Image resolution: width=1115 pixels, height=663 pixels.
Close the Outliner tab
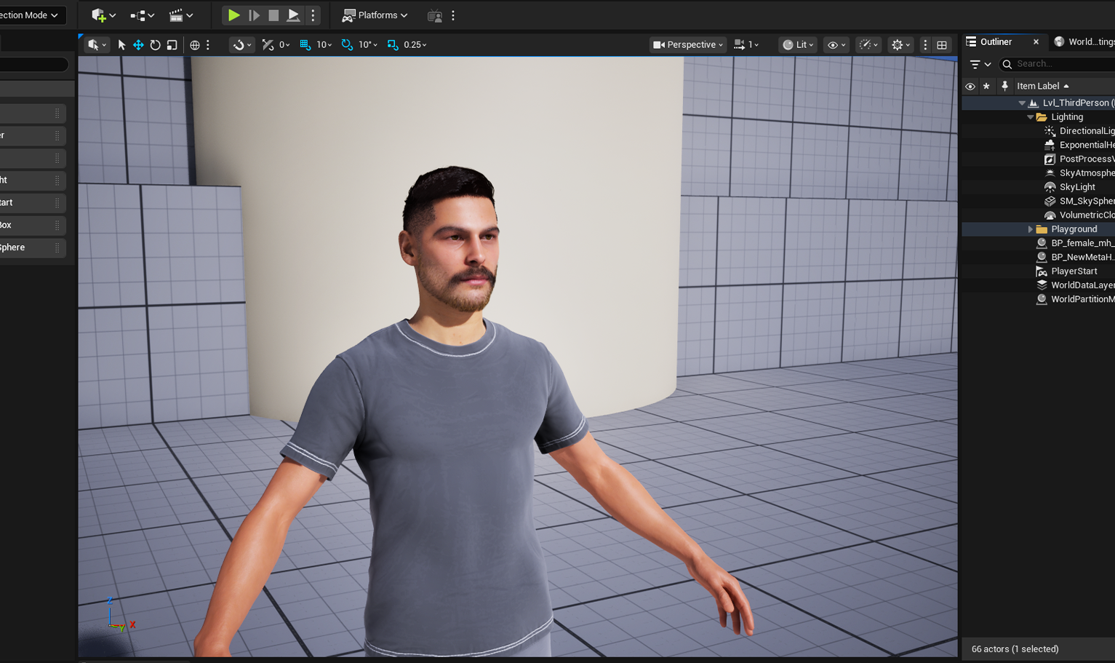1036,41
